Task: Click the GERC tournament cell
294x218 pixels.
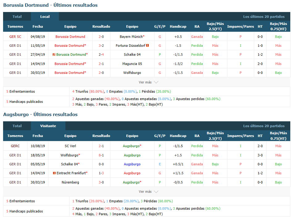Action: pyautogui.click(x=15, y=146)
